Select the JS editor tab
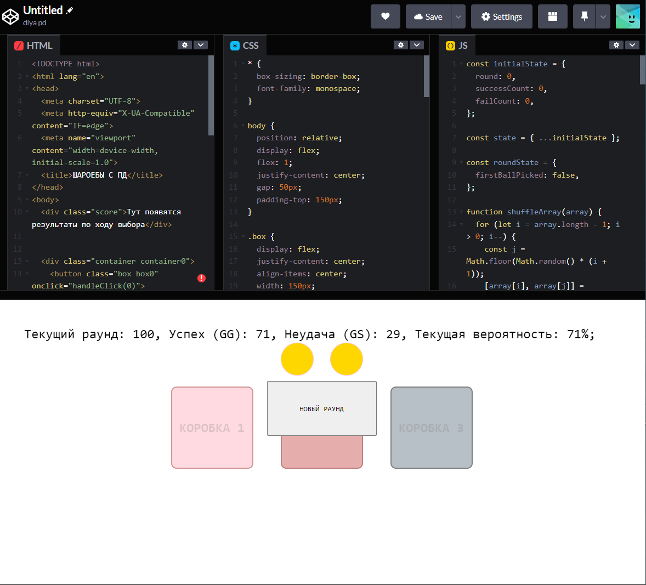The width and height of the screenshot is (646, 585). 457,46
